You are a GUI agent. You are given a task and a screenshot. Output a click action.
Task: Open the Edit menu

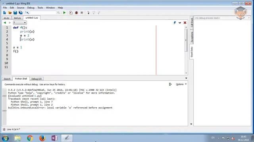12,7
